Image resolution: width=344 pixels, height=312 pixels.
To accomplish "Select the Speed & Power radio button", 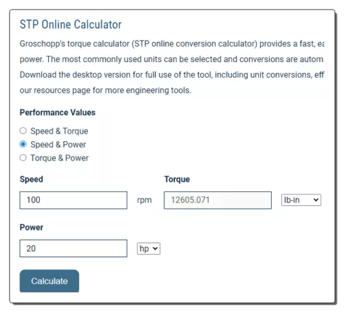I will coord(23,144).
